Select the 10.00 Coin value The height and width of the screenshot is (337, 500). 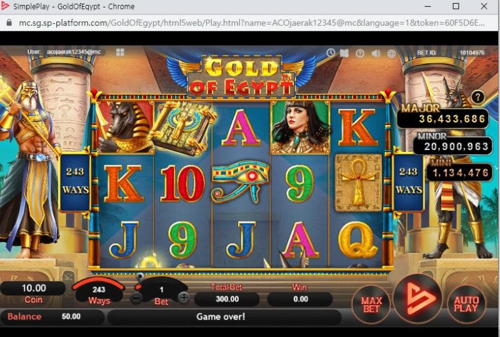(x=34, y=288)
